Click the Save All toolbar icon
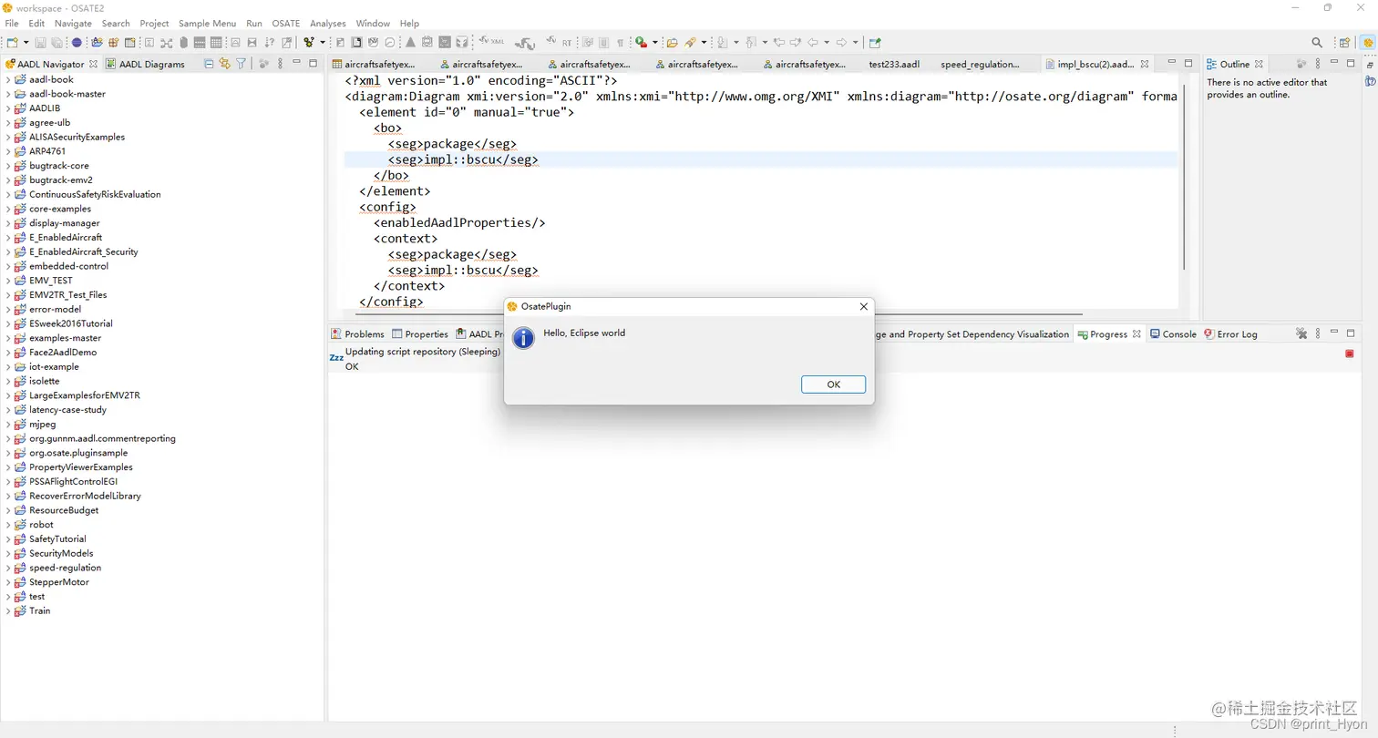Image resolution: width=1378 pixels, height=738 pixels. 57,42
